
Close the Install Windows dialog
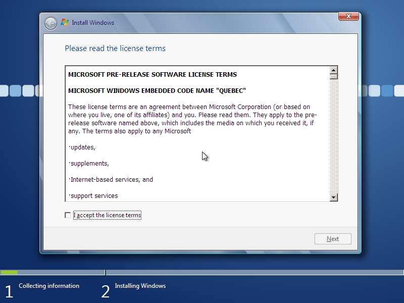coord(348,16)
